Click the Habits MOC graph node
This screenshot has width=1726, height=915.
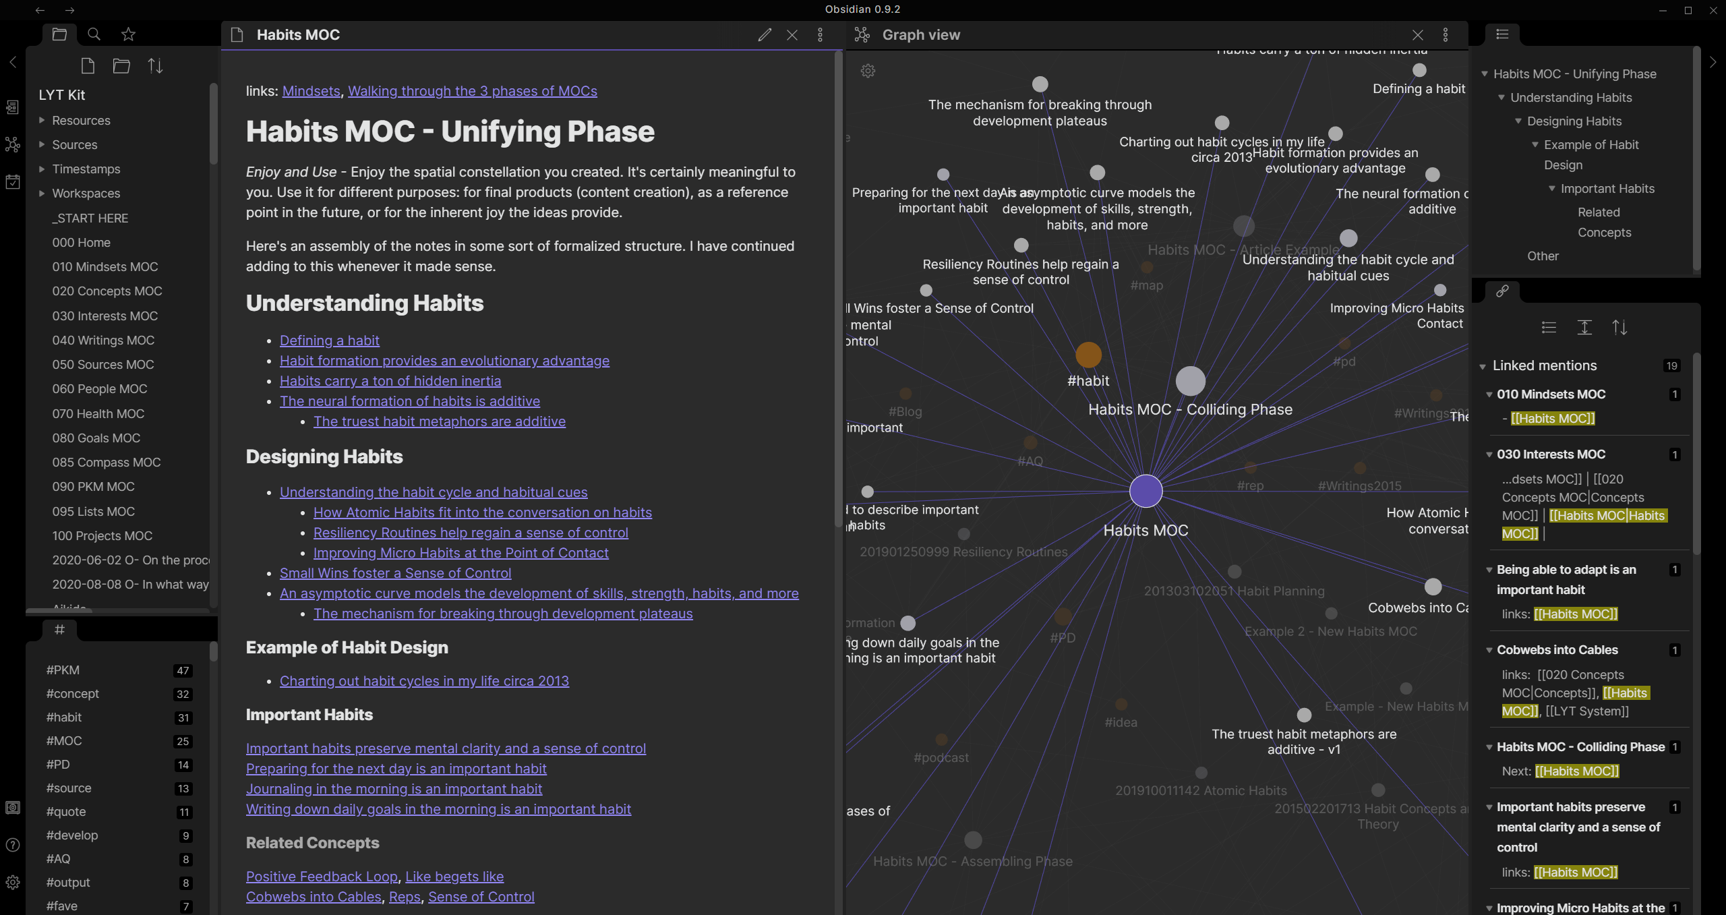point(1145,491)
